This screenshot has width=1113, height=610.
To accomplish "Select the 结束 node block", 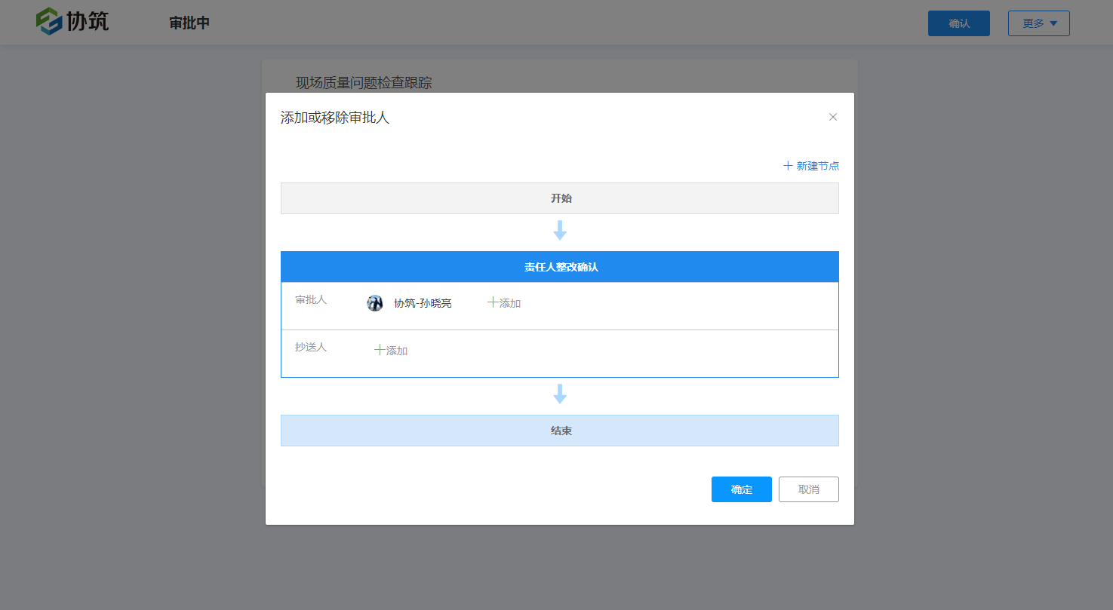I will pos(559,430).
